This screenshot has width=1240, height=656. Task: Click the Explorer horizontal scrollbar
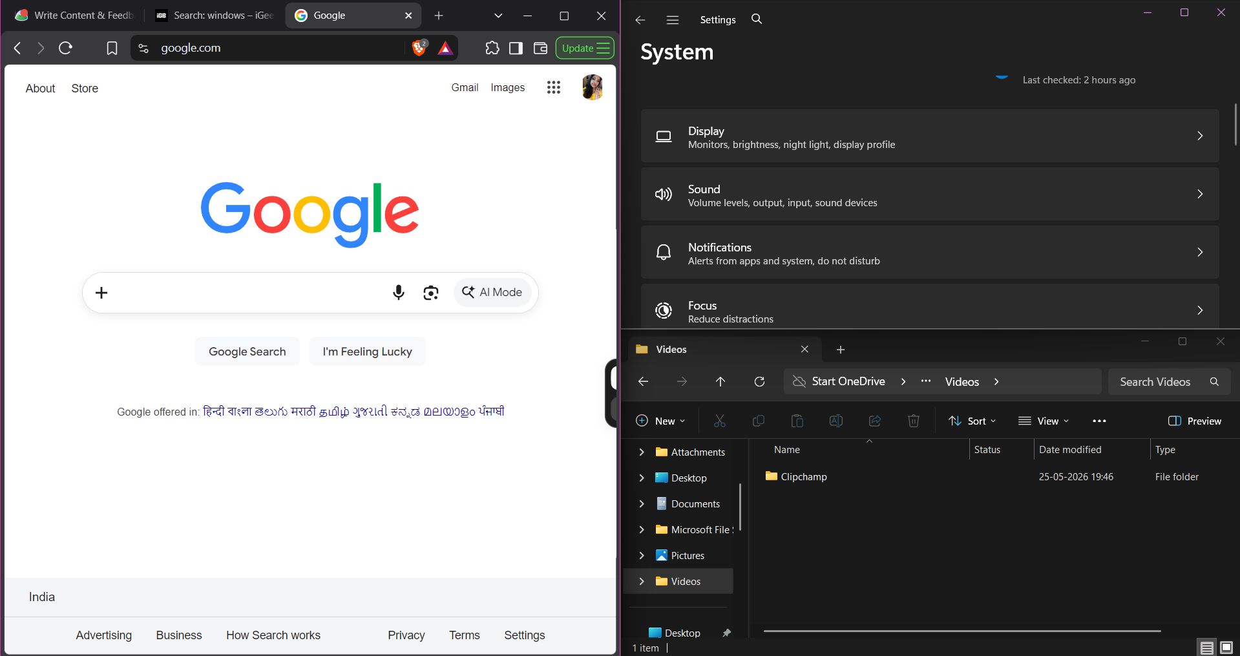962,631
